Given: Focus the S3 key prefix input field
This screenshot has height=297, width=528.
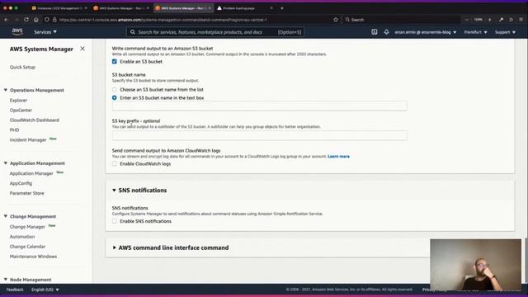Looking at the screenshot, I should pyautogui.click(x=259, y=135).
